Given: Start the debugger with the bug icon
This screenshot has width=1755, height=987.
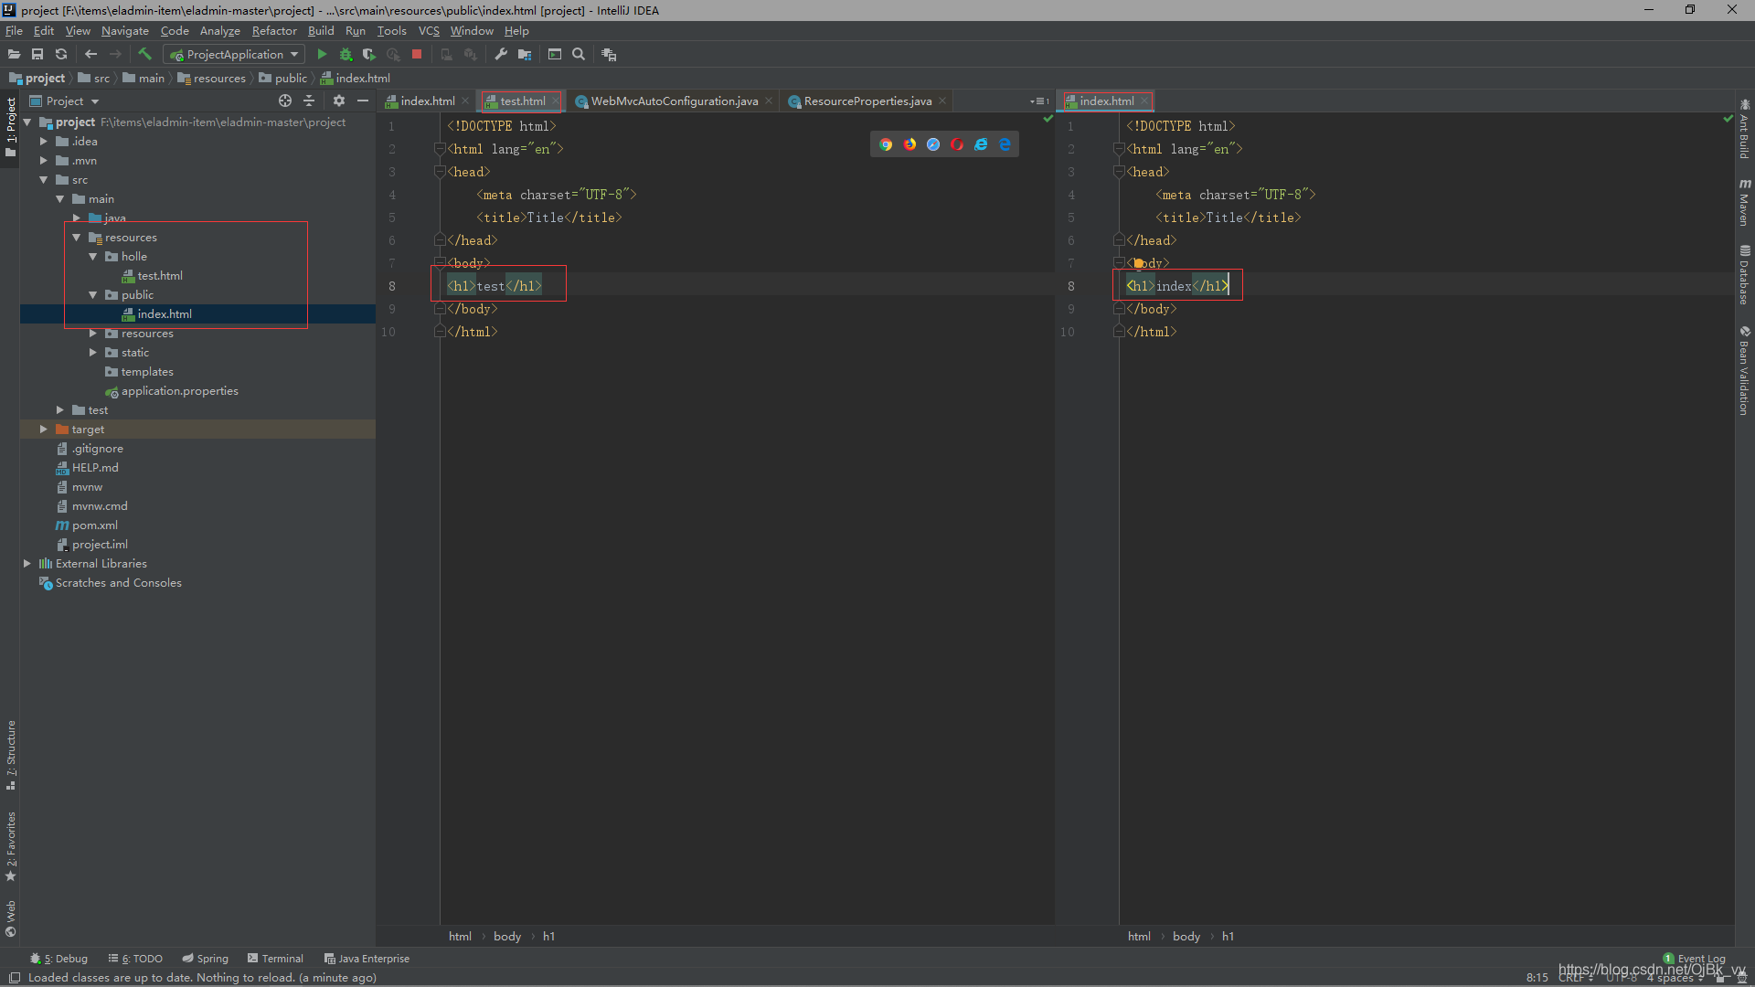Looking at the screenshot, I should pyautogui.click(x=346, y=55).
